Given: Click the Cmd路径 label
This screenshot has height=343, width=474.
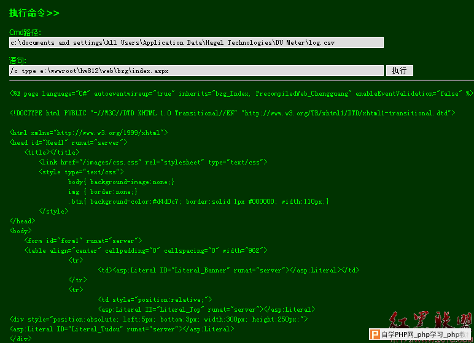Looking at the screenshot, I should click(25, 32).
